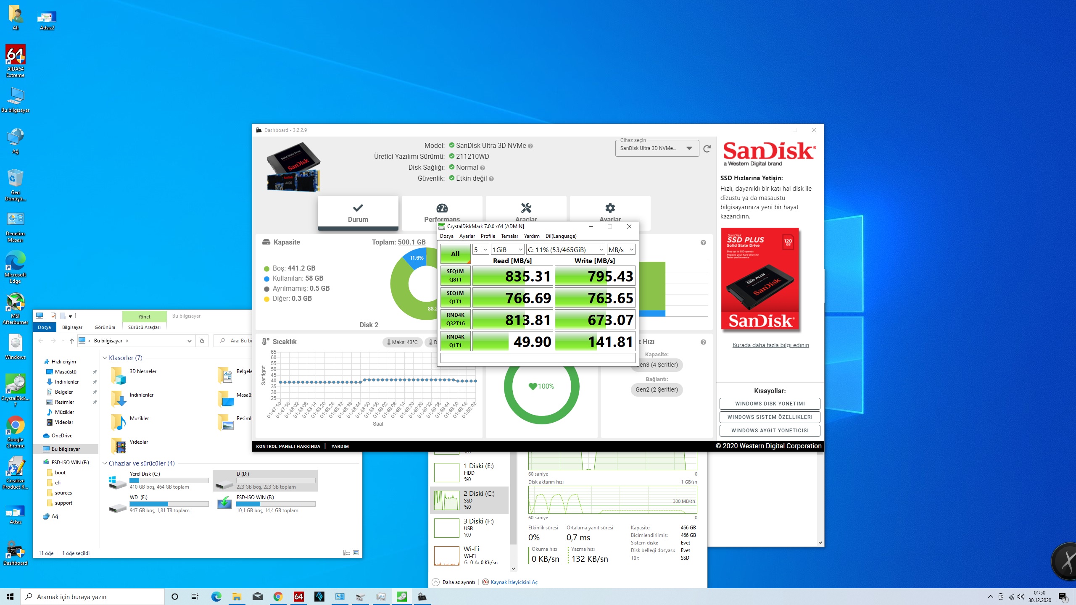The height and width of the screenshot is (605, 1076).
Task: Select the Geri Dönüşüm recycle bin icon
Action: pyautogui.click(x=16, y=185)
